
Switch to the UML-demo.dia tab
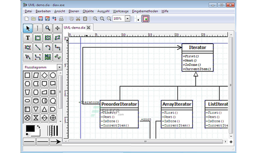(x=75, y=28)
